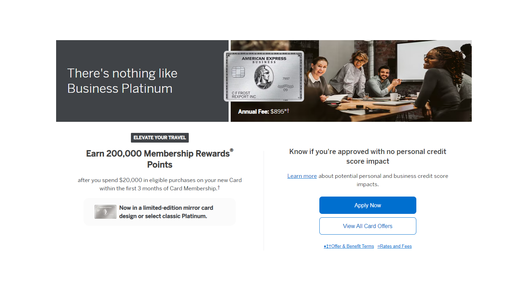
Task: Click the ELEVATE YOUR TRAVEL badge
Action: 160,138
